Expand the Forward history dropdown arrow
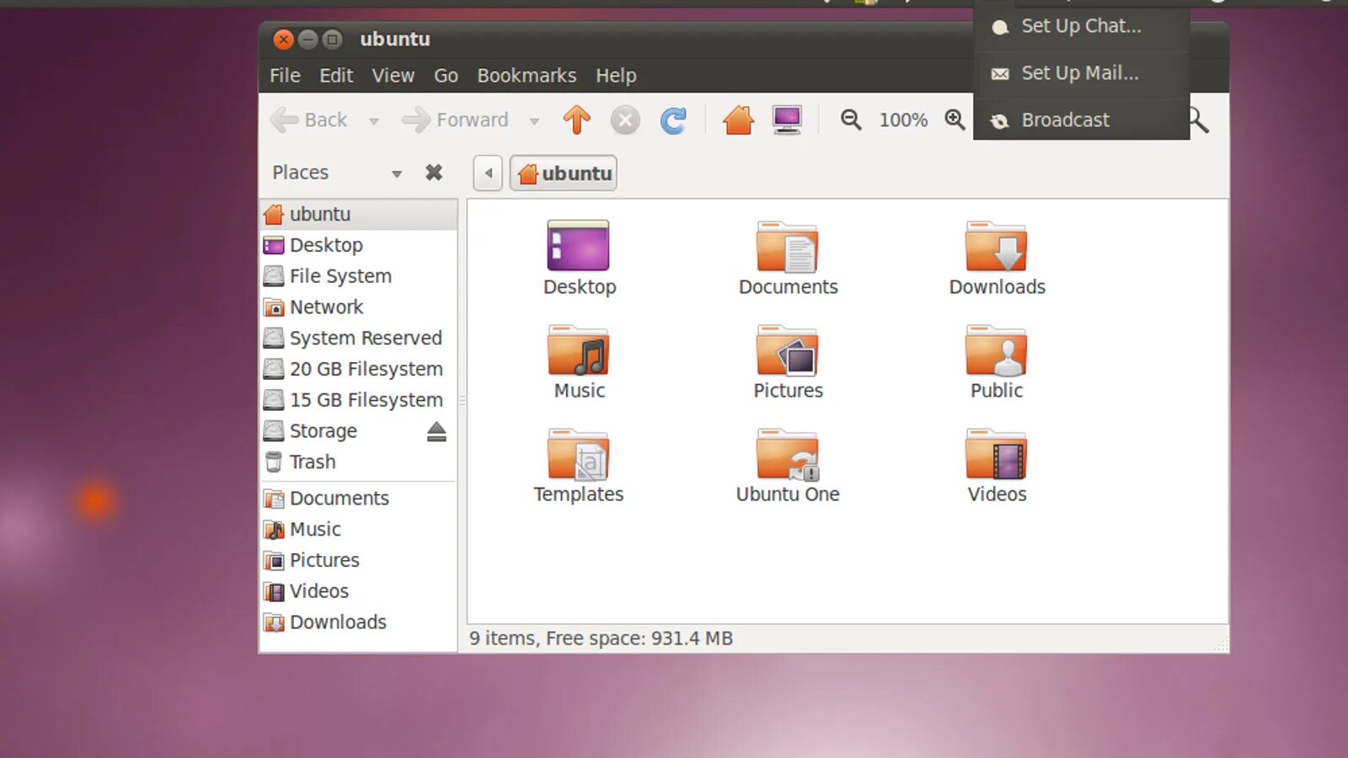The height and width of the screenshot is (758, 1348). (x=534, y=121)
